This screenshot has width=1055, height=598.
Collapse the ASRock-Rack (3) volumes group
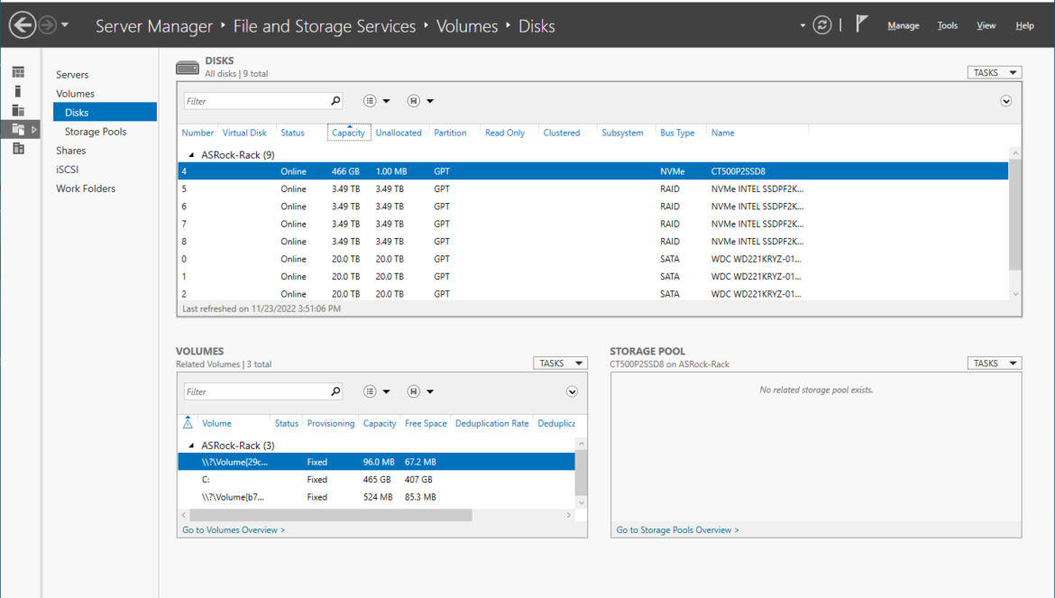click(x=191, y=446)
